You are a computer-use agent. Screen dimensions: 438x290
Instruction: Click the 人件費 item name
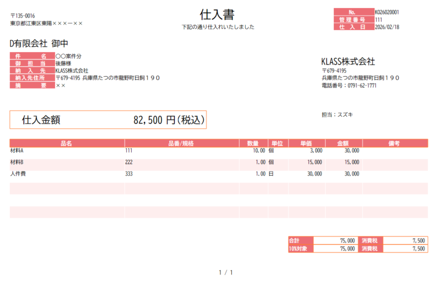point(18,174)
